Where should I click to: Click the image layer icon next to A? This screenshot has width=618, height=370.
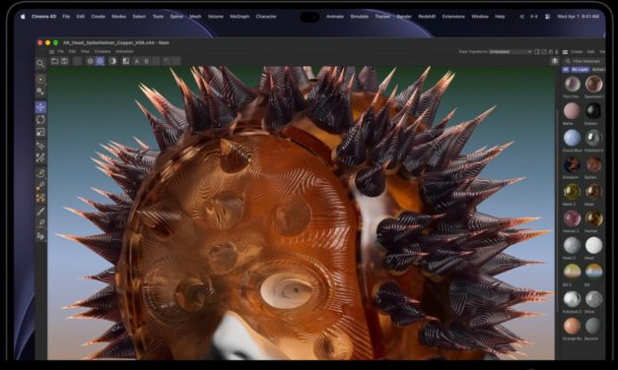coord(126,61)
